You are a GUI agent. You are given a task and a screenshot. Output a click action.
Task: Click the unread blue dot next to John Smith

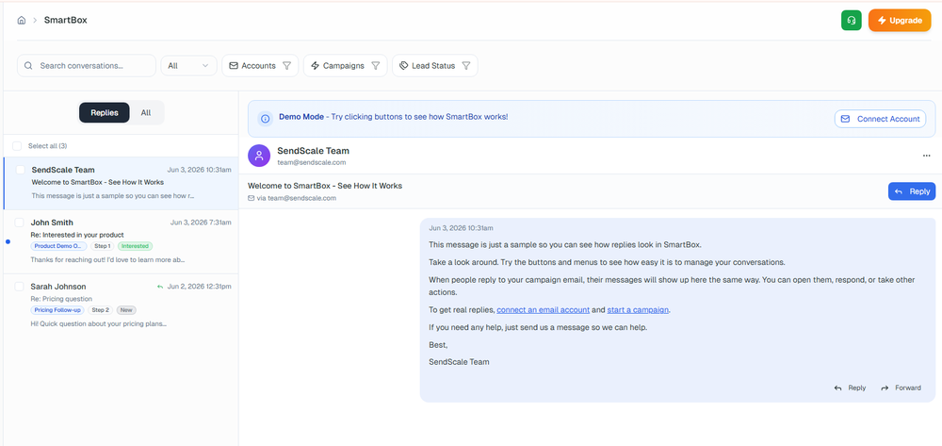click(x=8, y=241)
